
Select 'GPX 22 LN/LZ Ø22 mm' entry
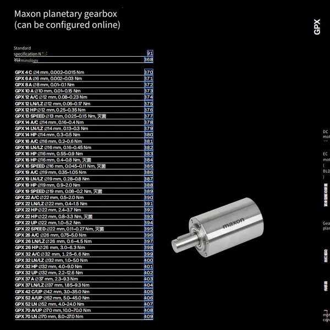[x=51, y=204]
